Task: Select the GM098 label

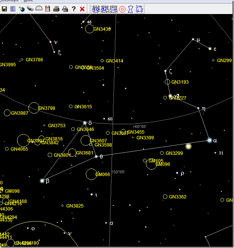Action: [x=12, y=191]
